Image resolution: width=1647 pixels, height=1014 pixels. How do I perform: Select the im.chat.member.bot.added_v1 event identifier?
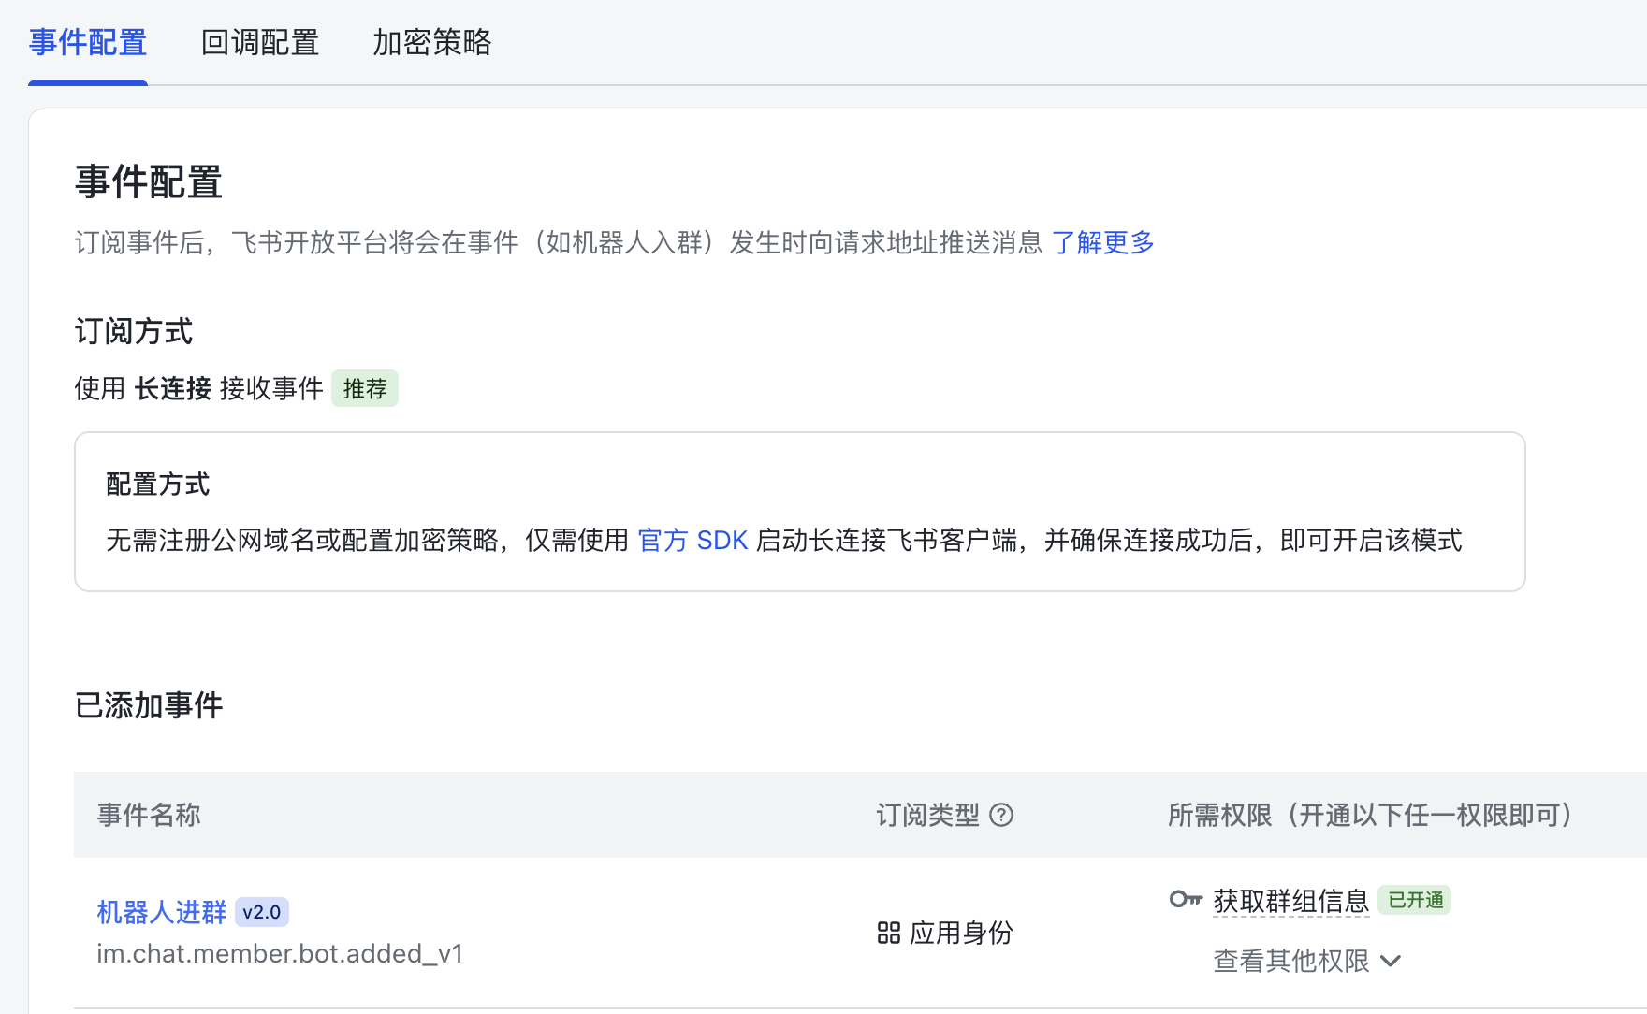[x=280, y=954]
